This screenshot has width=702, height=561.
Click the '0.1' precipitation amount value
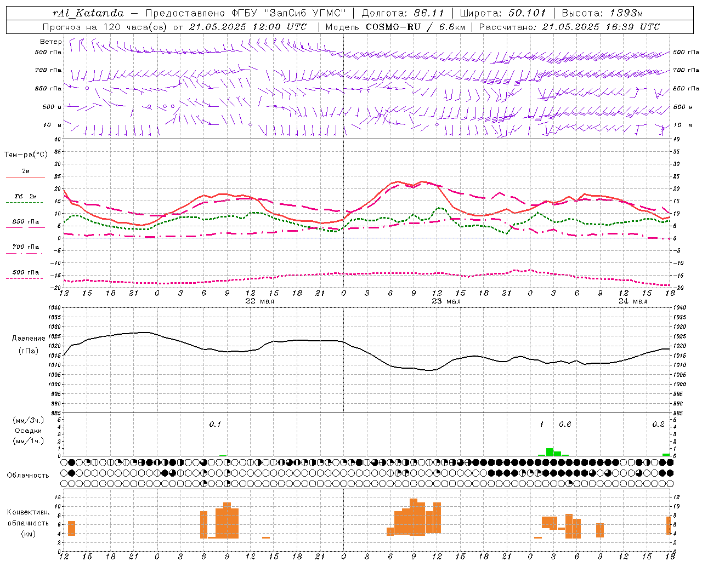pos(215,424)
